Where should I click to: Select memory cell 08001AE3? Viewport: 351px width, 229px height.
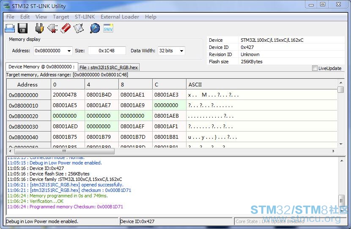coord(169,95)
